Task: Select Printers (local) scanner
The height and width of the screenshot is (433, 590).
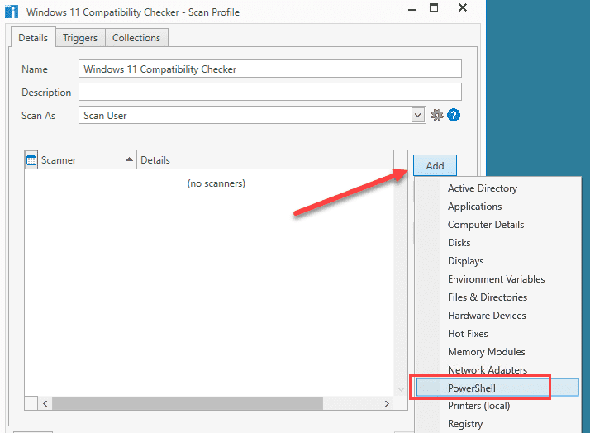Action: [497, 406]
